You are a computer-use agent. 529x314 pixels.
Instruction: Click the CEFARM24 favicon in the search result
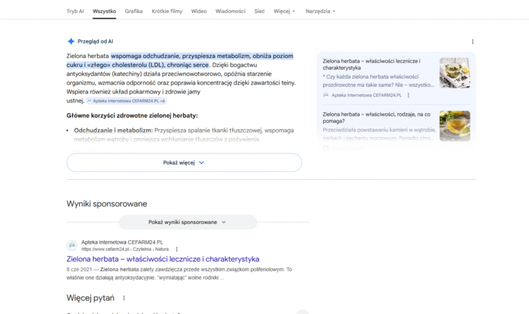click(72, 245)
